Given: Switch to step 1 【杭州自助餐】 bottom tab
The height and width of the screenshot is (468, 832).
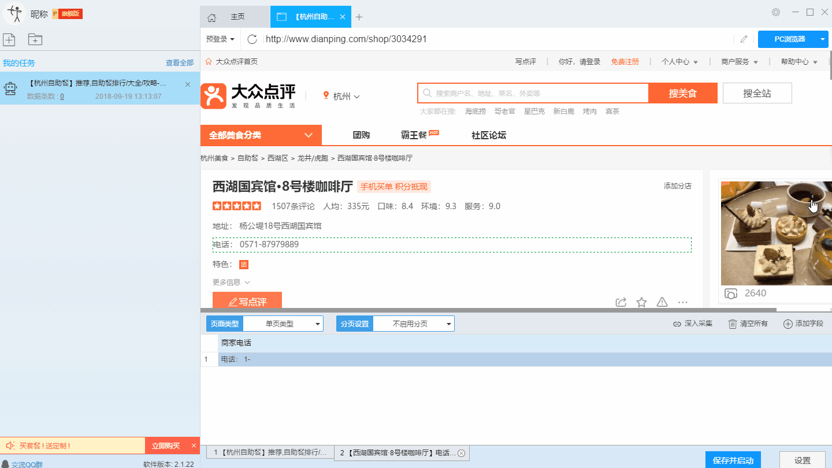Looking at the screenshot, I should [x=270, y=452].
